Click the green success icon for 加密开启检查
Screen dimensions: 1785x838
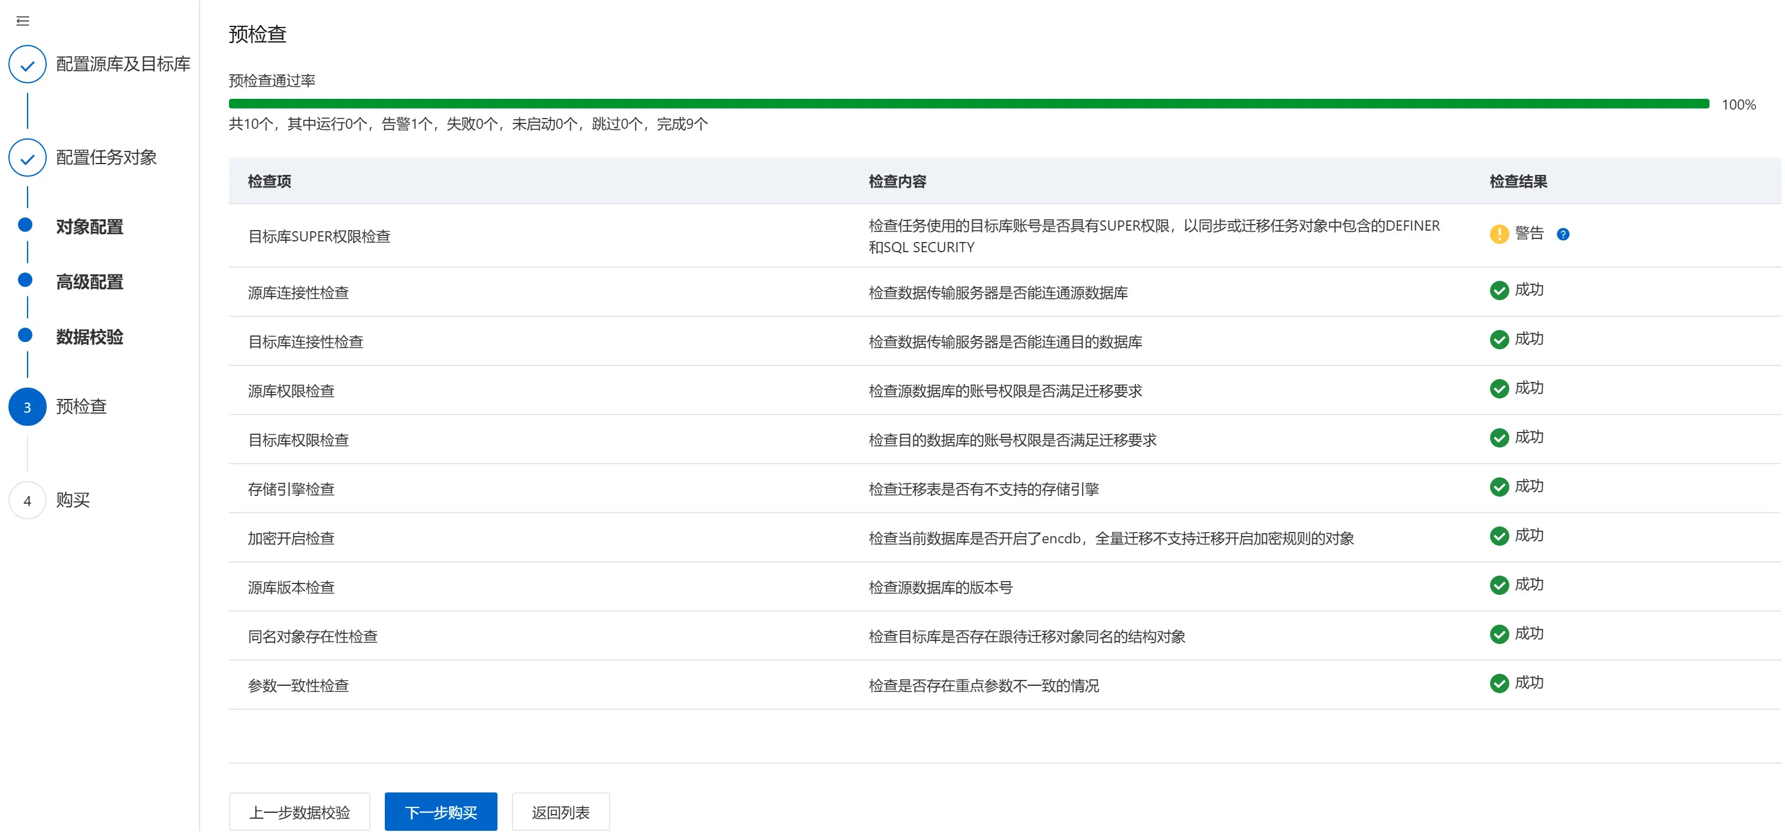point(1499,537)
